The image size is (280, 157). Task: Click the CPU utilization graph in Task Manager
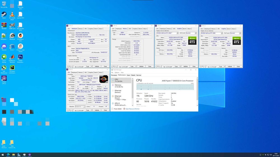[x=165, y=87]
